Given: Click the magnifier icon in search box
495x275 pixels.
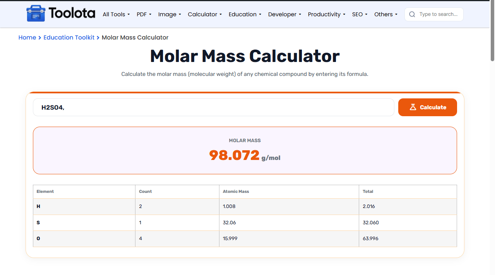Looking at the screenshot, I should tap(412, 14).
